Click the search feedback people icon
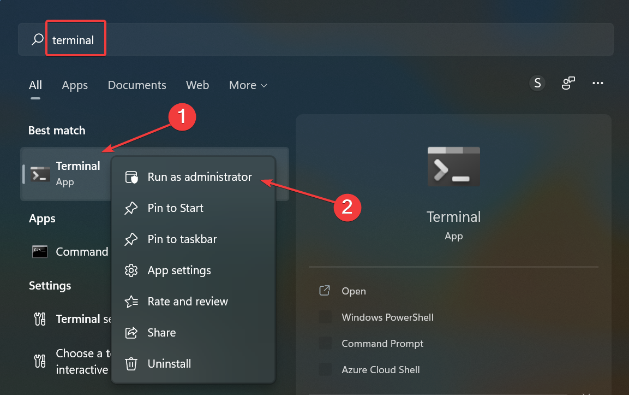629x395 pixels. coord(568,83)
